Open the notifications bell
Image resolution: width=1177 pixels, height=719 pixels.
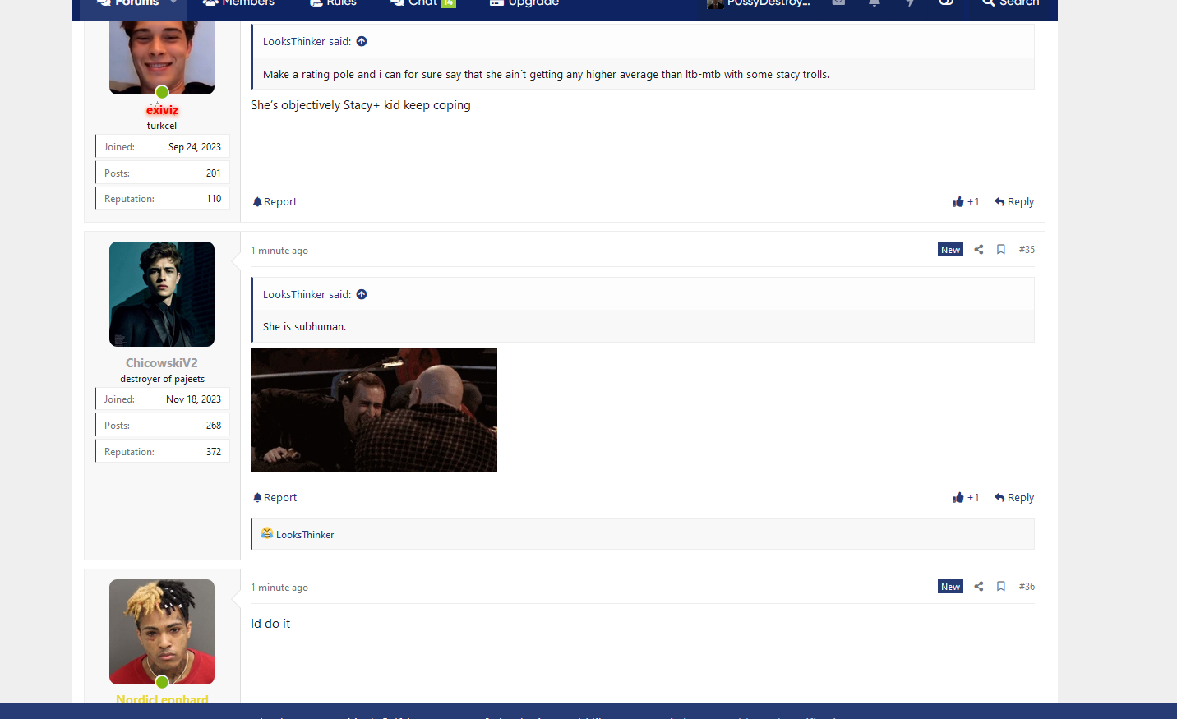pyautogui.click(x=875, y=4)
